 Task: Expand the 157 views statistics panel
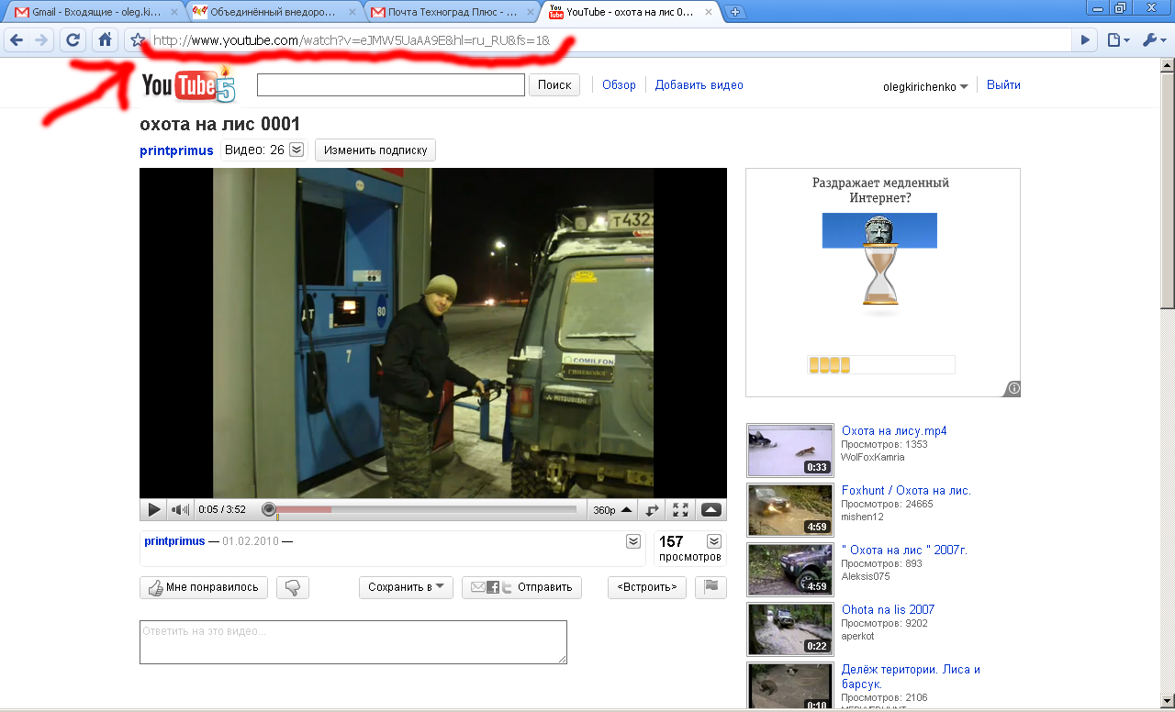point(713,541)
